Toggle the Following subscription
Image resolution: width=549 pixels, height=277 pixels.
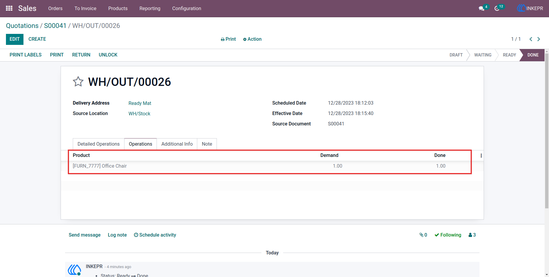point(448,235)
